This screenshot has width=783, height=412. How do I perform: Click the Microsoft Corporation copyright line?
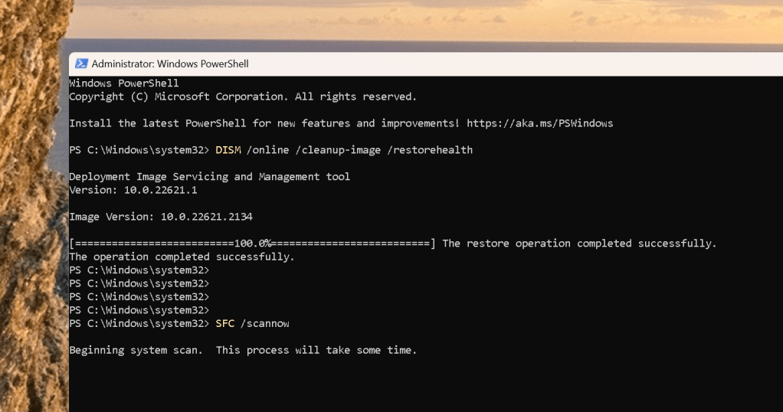(243, 97)
